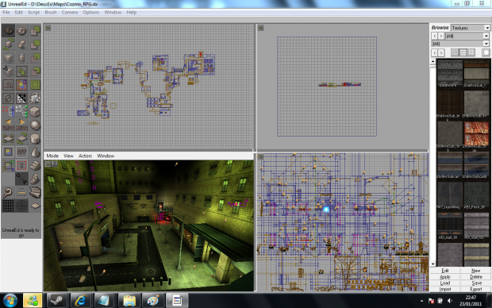Open the Actors menu in 3D viewport
Viewport: 492px width, 308px height.
[86, 156]
